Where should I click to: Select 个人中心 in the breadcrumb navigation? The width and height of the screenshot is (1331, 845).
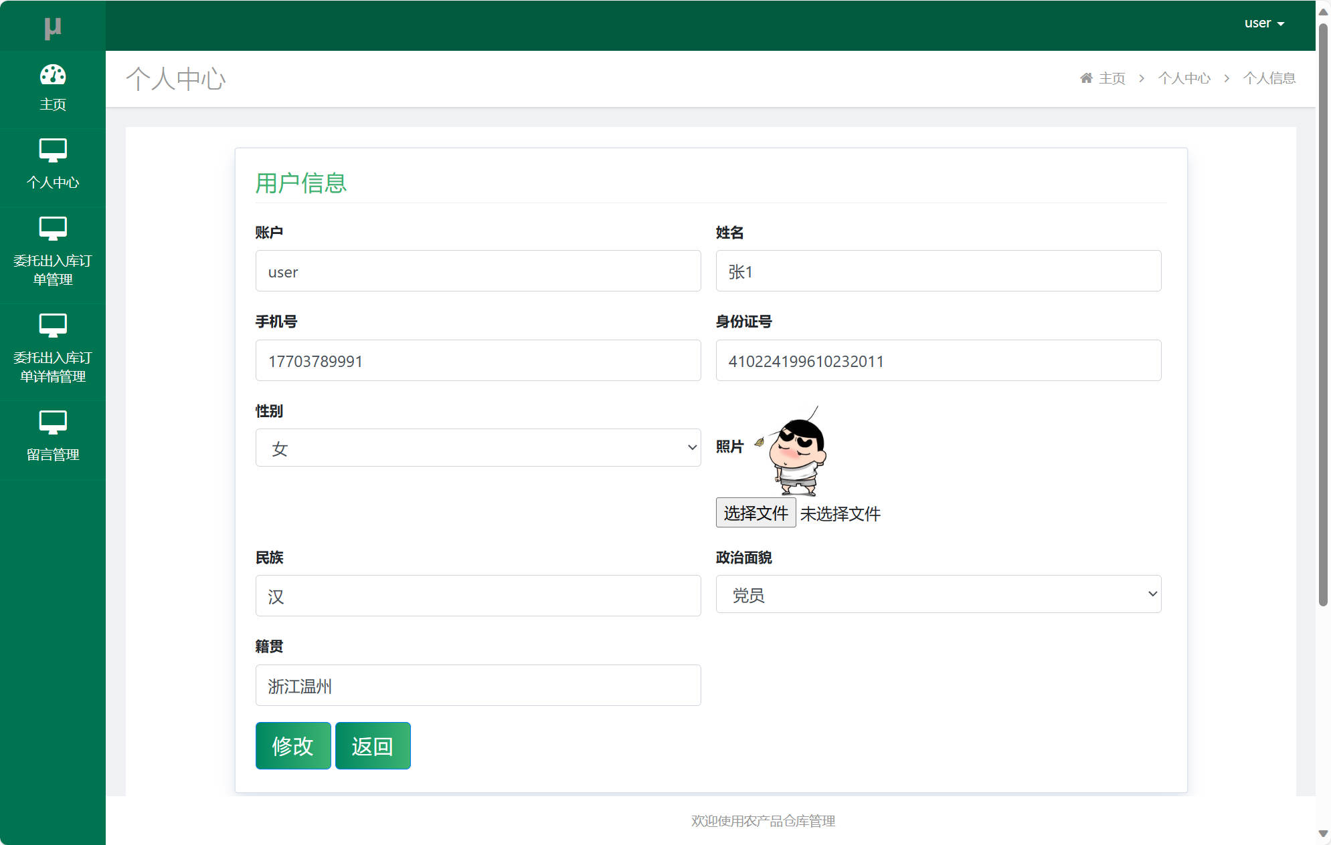(x=1184, y=78)
